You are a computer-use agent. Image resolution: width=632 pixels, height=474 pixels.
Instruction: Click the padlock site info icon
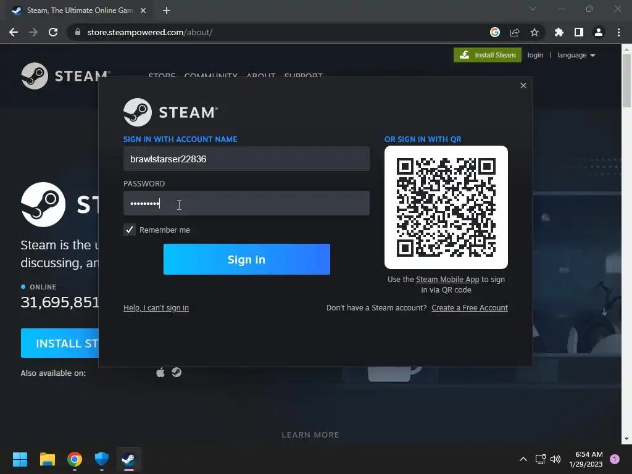point(78,32)
